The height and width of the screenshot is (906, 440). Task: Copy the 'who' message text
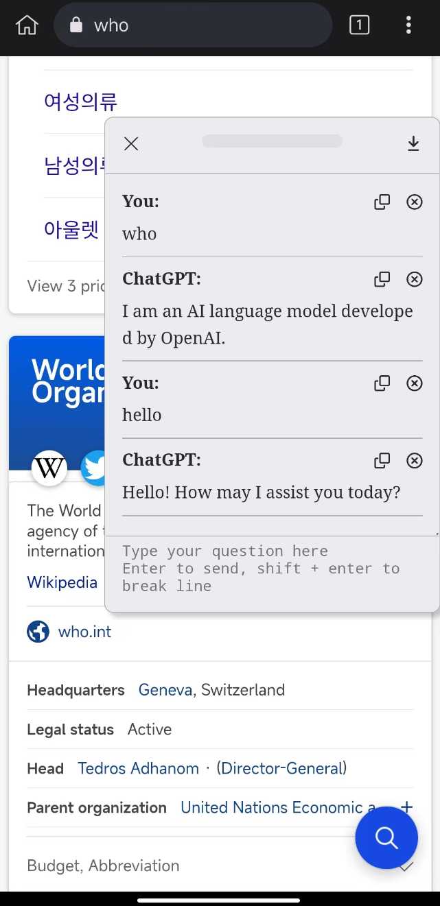click(382, 202)
